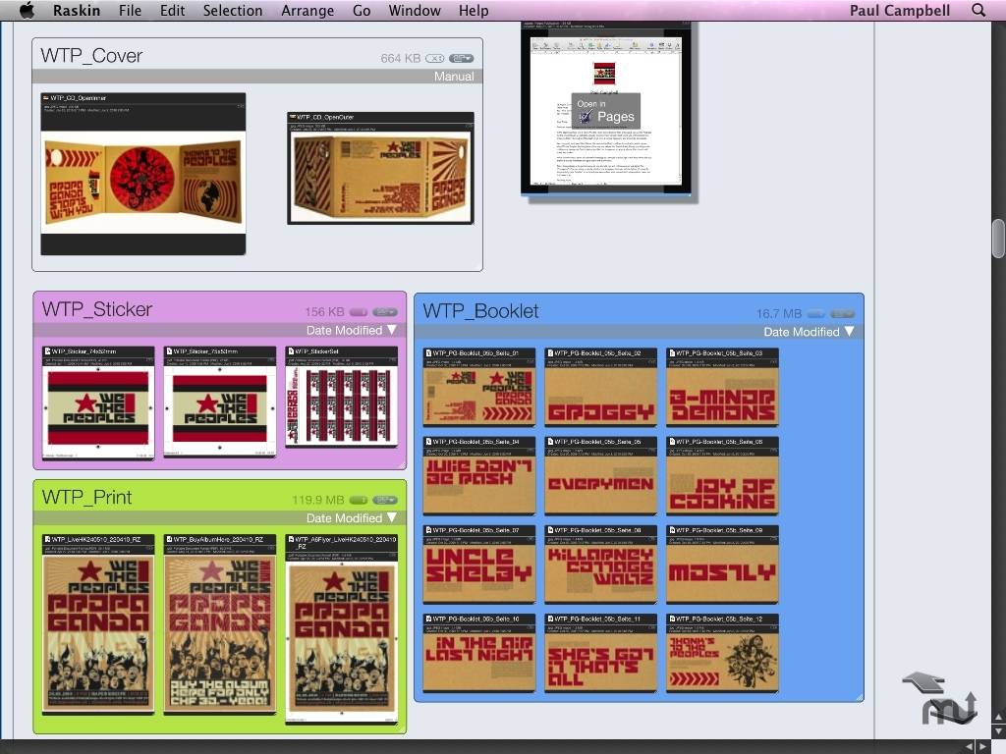Screen dimensions: 1006x754
Task: Click the WTP_Print folder title
Action: click(x=86, y=497)
